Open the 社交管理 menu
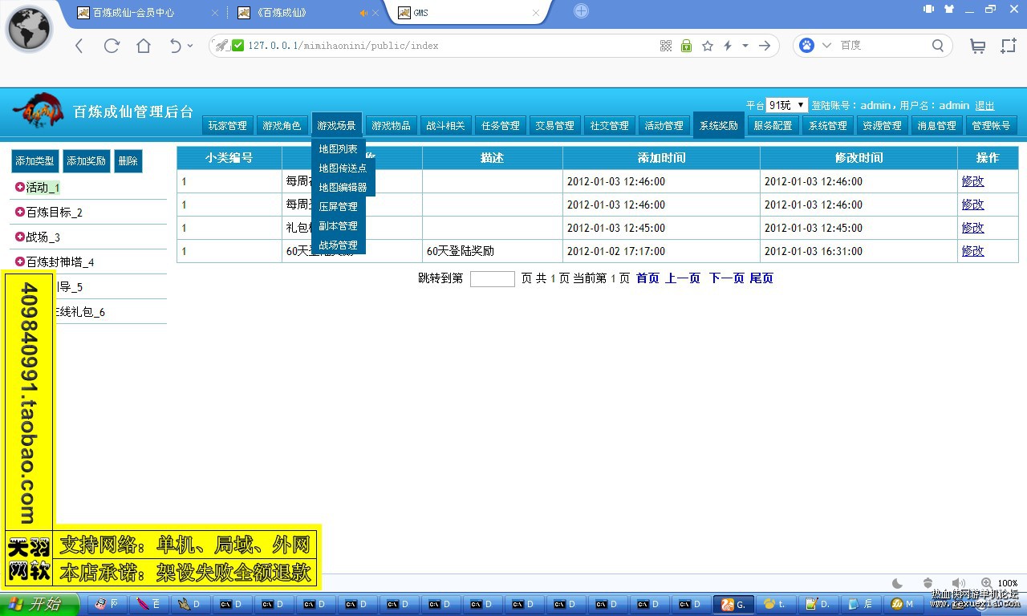 pyautogui.click(x=609, y=126)
